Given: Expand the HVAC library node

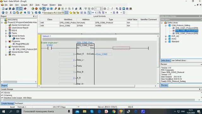Looking at the screenshot, I should click(166, 39).
